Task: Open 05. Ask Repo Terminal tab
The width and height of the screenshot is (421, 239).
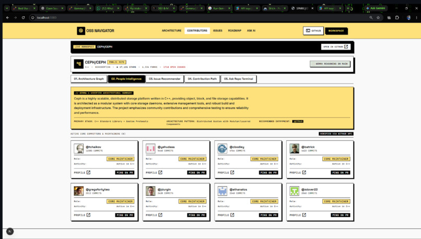Action: point(238,79)
